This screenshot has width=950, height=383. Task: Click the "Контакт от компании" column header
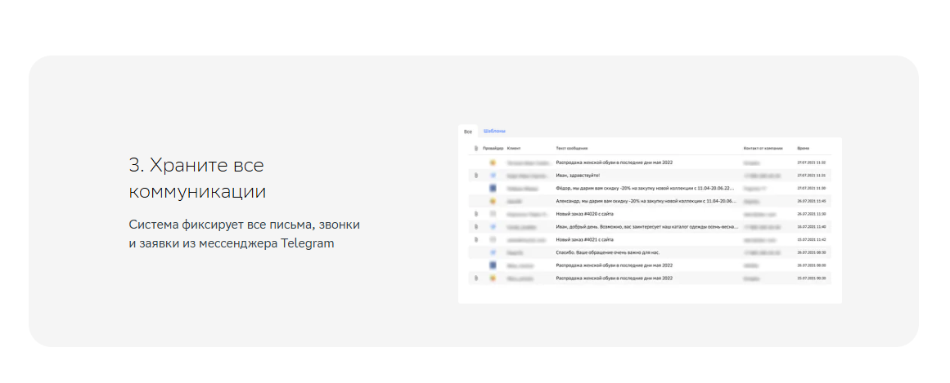point(763,149)
